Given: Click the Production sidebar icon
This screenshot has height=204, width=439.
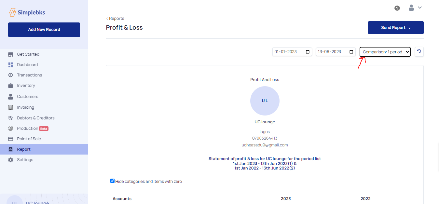Looking at the screenshot, I should (x=11, y=129).
